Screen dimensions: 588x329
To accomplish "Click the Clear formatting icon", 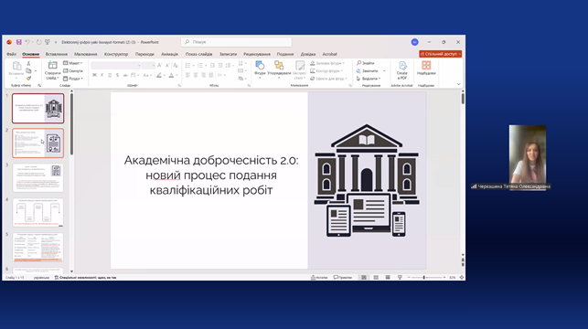I will pos(176,65).
